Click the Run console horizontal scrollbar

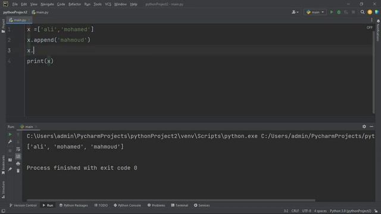point(171,200)
